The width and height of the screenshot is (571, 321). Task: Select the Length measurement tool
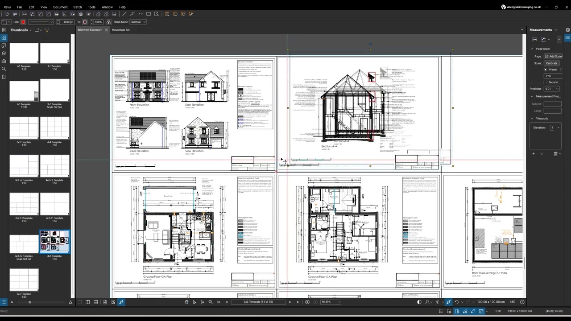tap(25, 14)
